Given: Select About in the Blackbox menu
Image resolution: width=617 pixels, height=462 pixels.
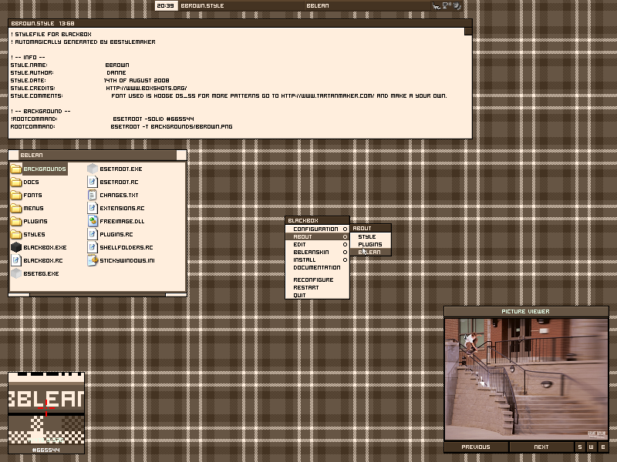Looking at the screenshot, I should [x=317, y=237].
